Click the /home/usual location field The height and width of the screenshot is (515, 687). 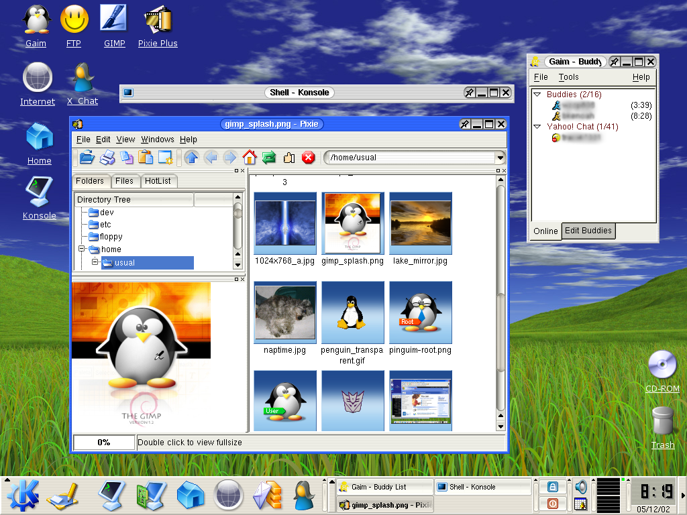(411, 157)
